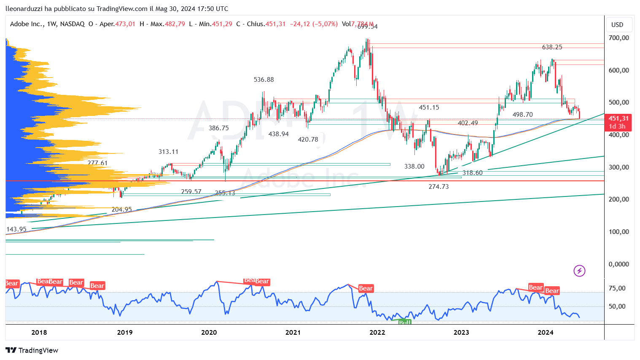This screenshot has width=640, height=360.
Task: Click the 204.95 price annotation
Action: coord(121,210)
